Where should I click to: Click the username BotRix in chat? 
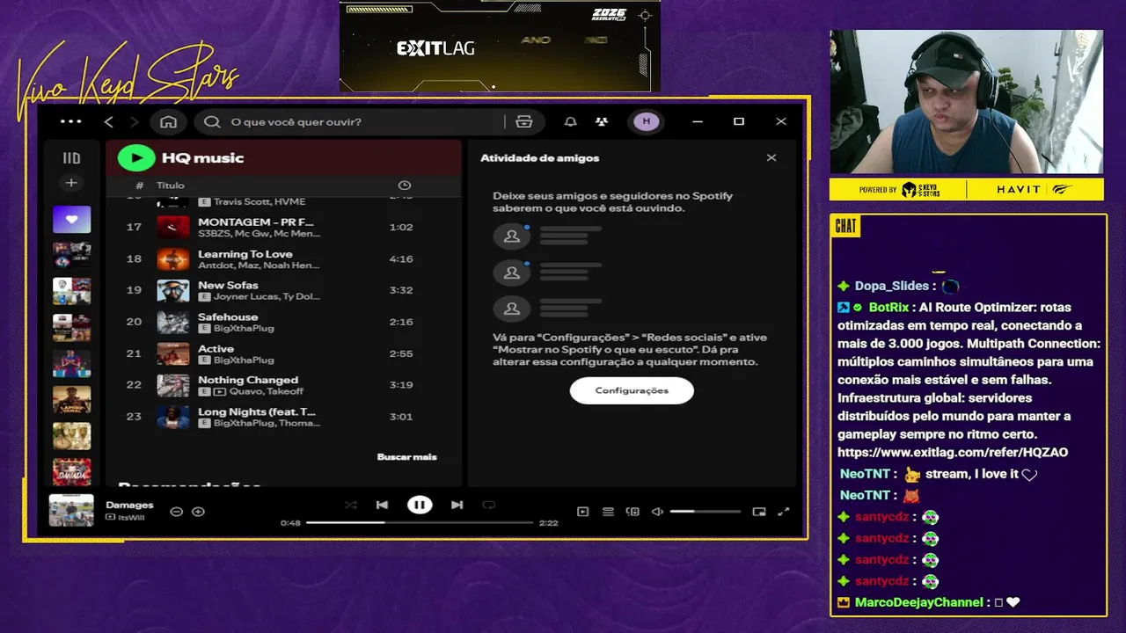click(x=888, y=308)
